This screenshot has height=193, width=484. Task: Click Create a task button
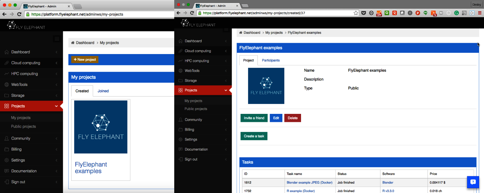tap(254, 136)
